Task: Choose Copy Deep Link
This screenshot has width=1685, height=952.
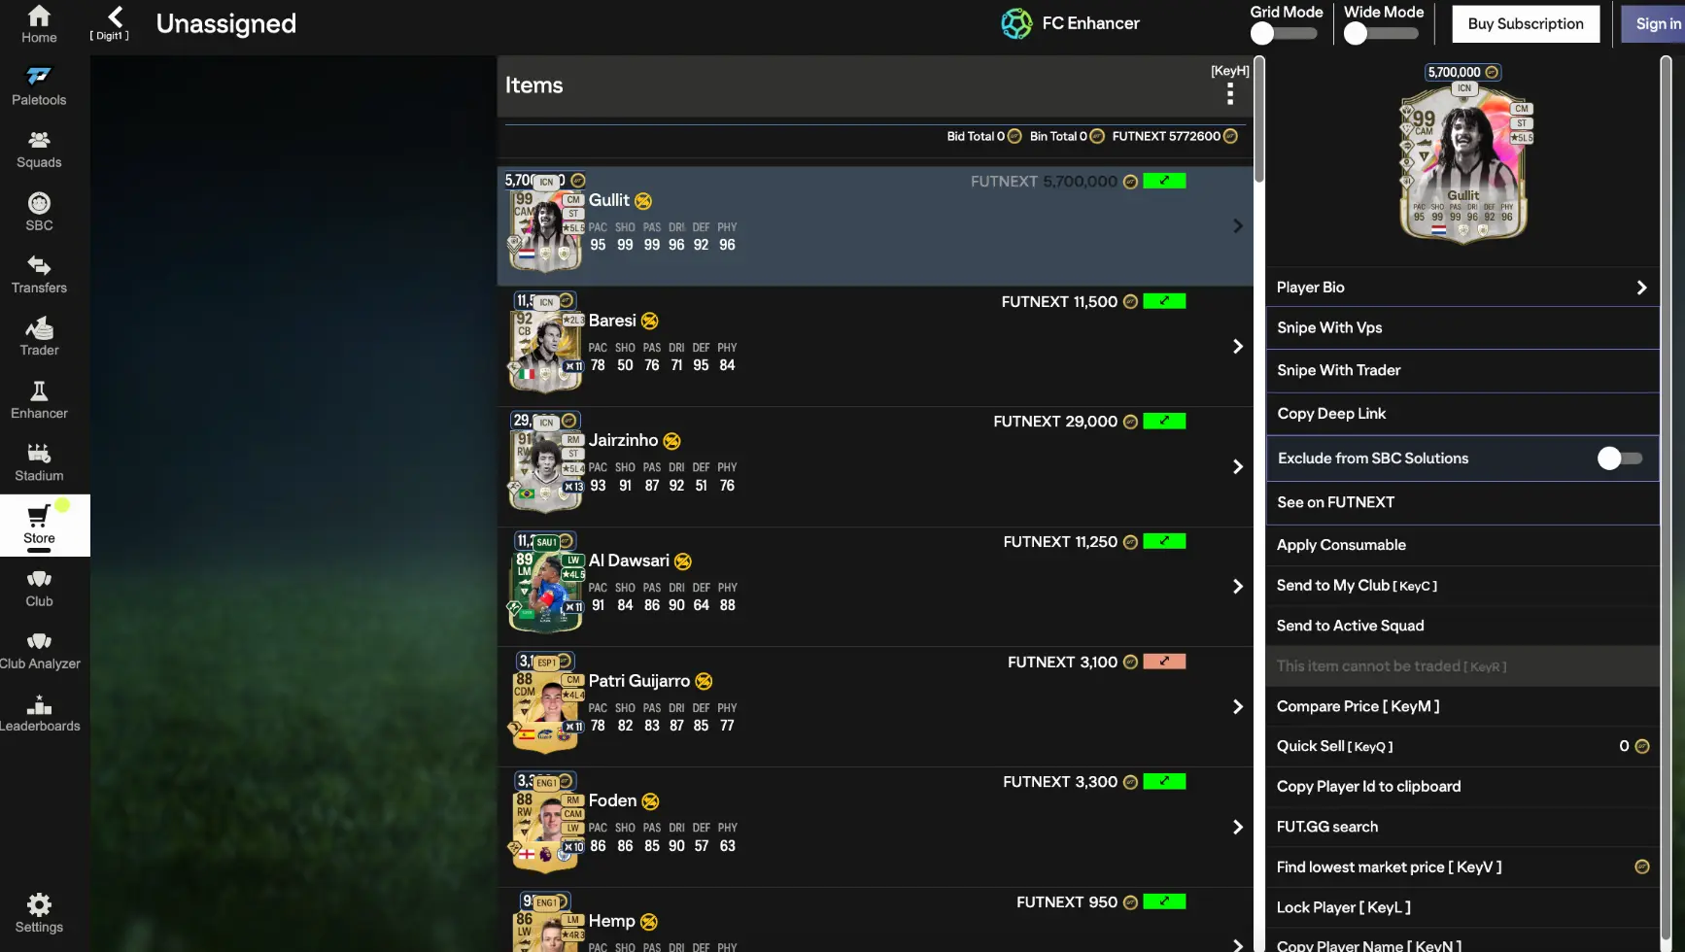Action: (x=1462, y=414)
